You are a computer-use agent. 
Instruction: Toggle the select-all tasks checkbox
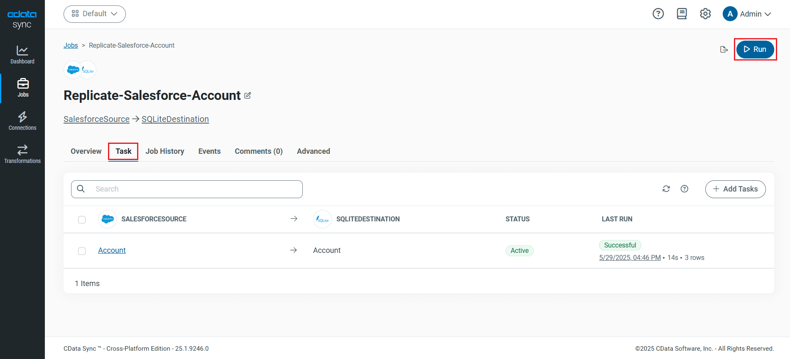point(82,220)
